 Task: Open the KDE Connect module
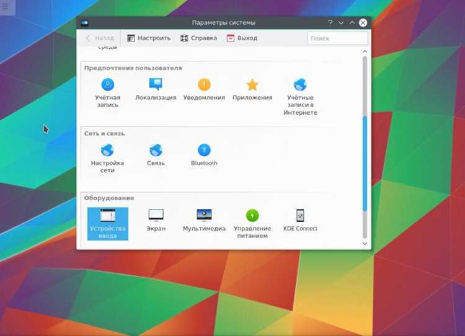300,220
